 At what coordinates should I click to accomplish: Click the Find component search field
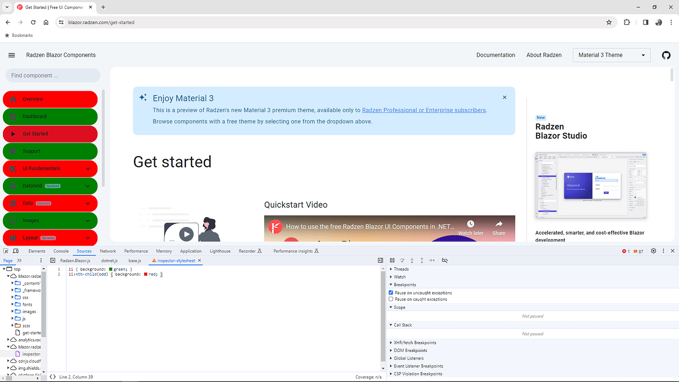tap(52, 75)
